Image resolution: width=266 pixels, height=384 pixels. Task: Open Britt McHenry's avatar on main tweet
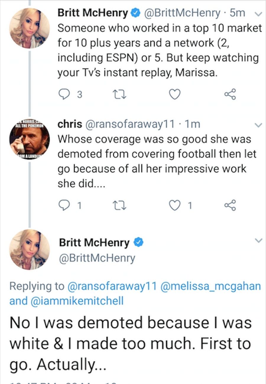pos(30,249)
